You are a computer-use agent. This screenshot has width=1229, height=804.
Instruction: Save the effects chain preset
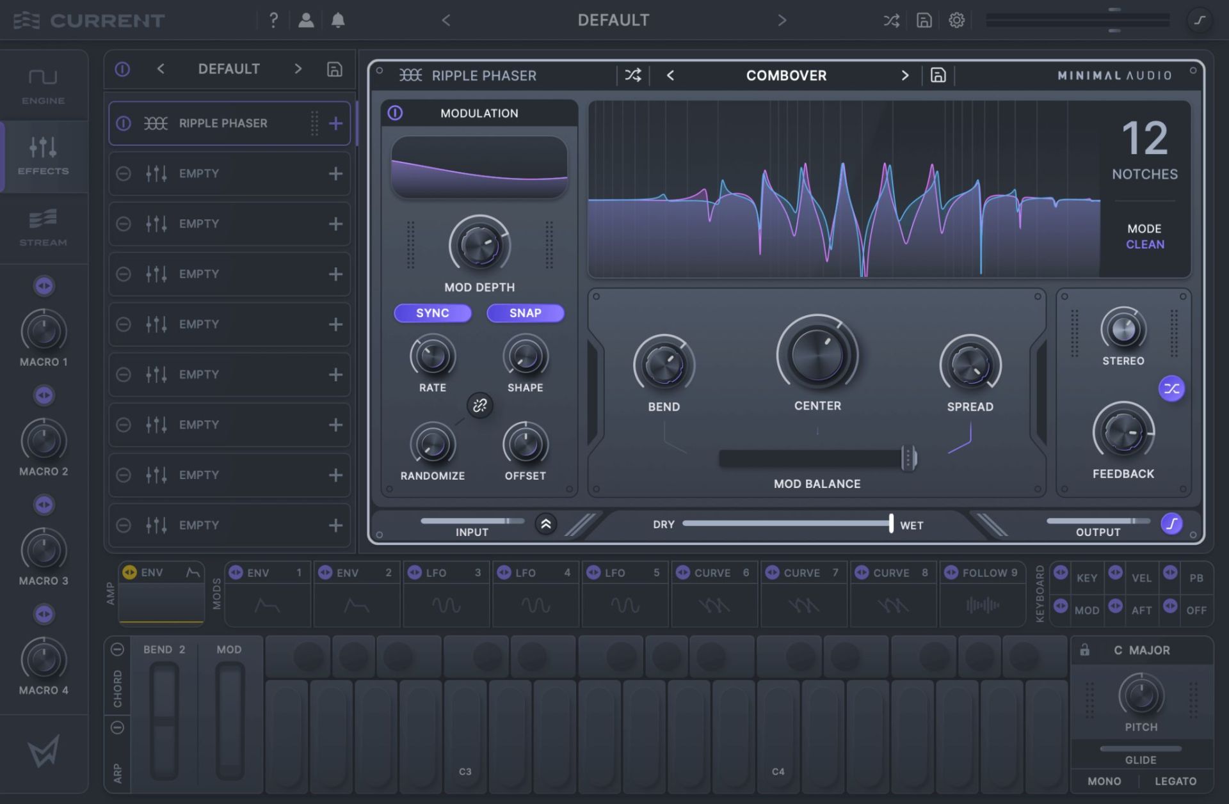coord(335,69)
